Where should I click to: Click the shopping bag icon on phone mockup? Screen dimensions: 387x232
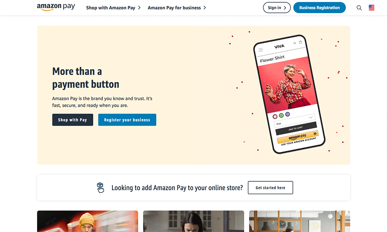300,42
